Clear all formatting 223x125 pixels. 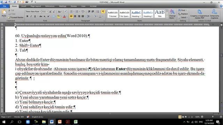click(x=66, y=12)
